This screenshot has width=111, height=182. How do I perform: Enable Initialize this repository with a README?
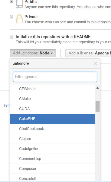click(11, 37)
